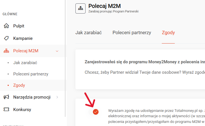Click the Narzędzia promocji megaphone icon
The width and height of the screenshot is (205, 126).
(x=6, y=97)
